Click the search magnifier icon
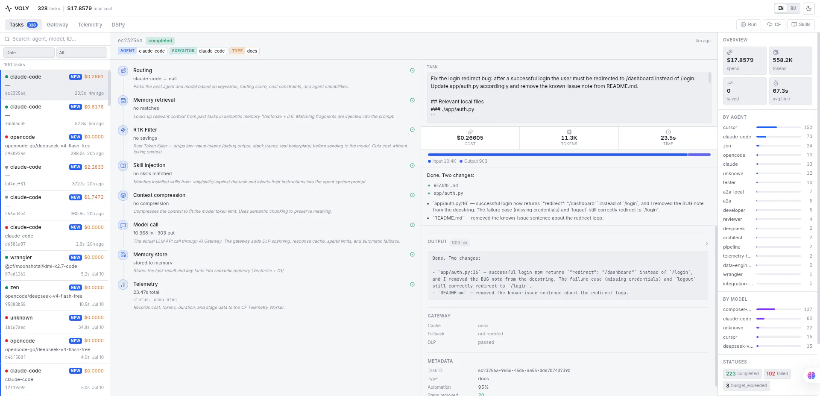This screenshot has height=396, width=820. pos(7,39)
